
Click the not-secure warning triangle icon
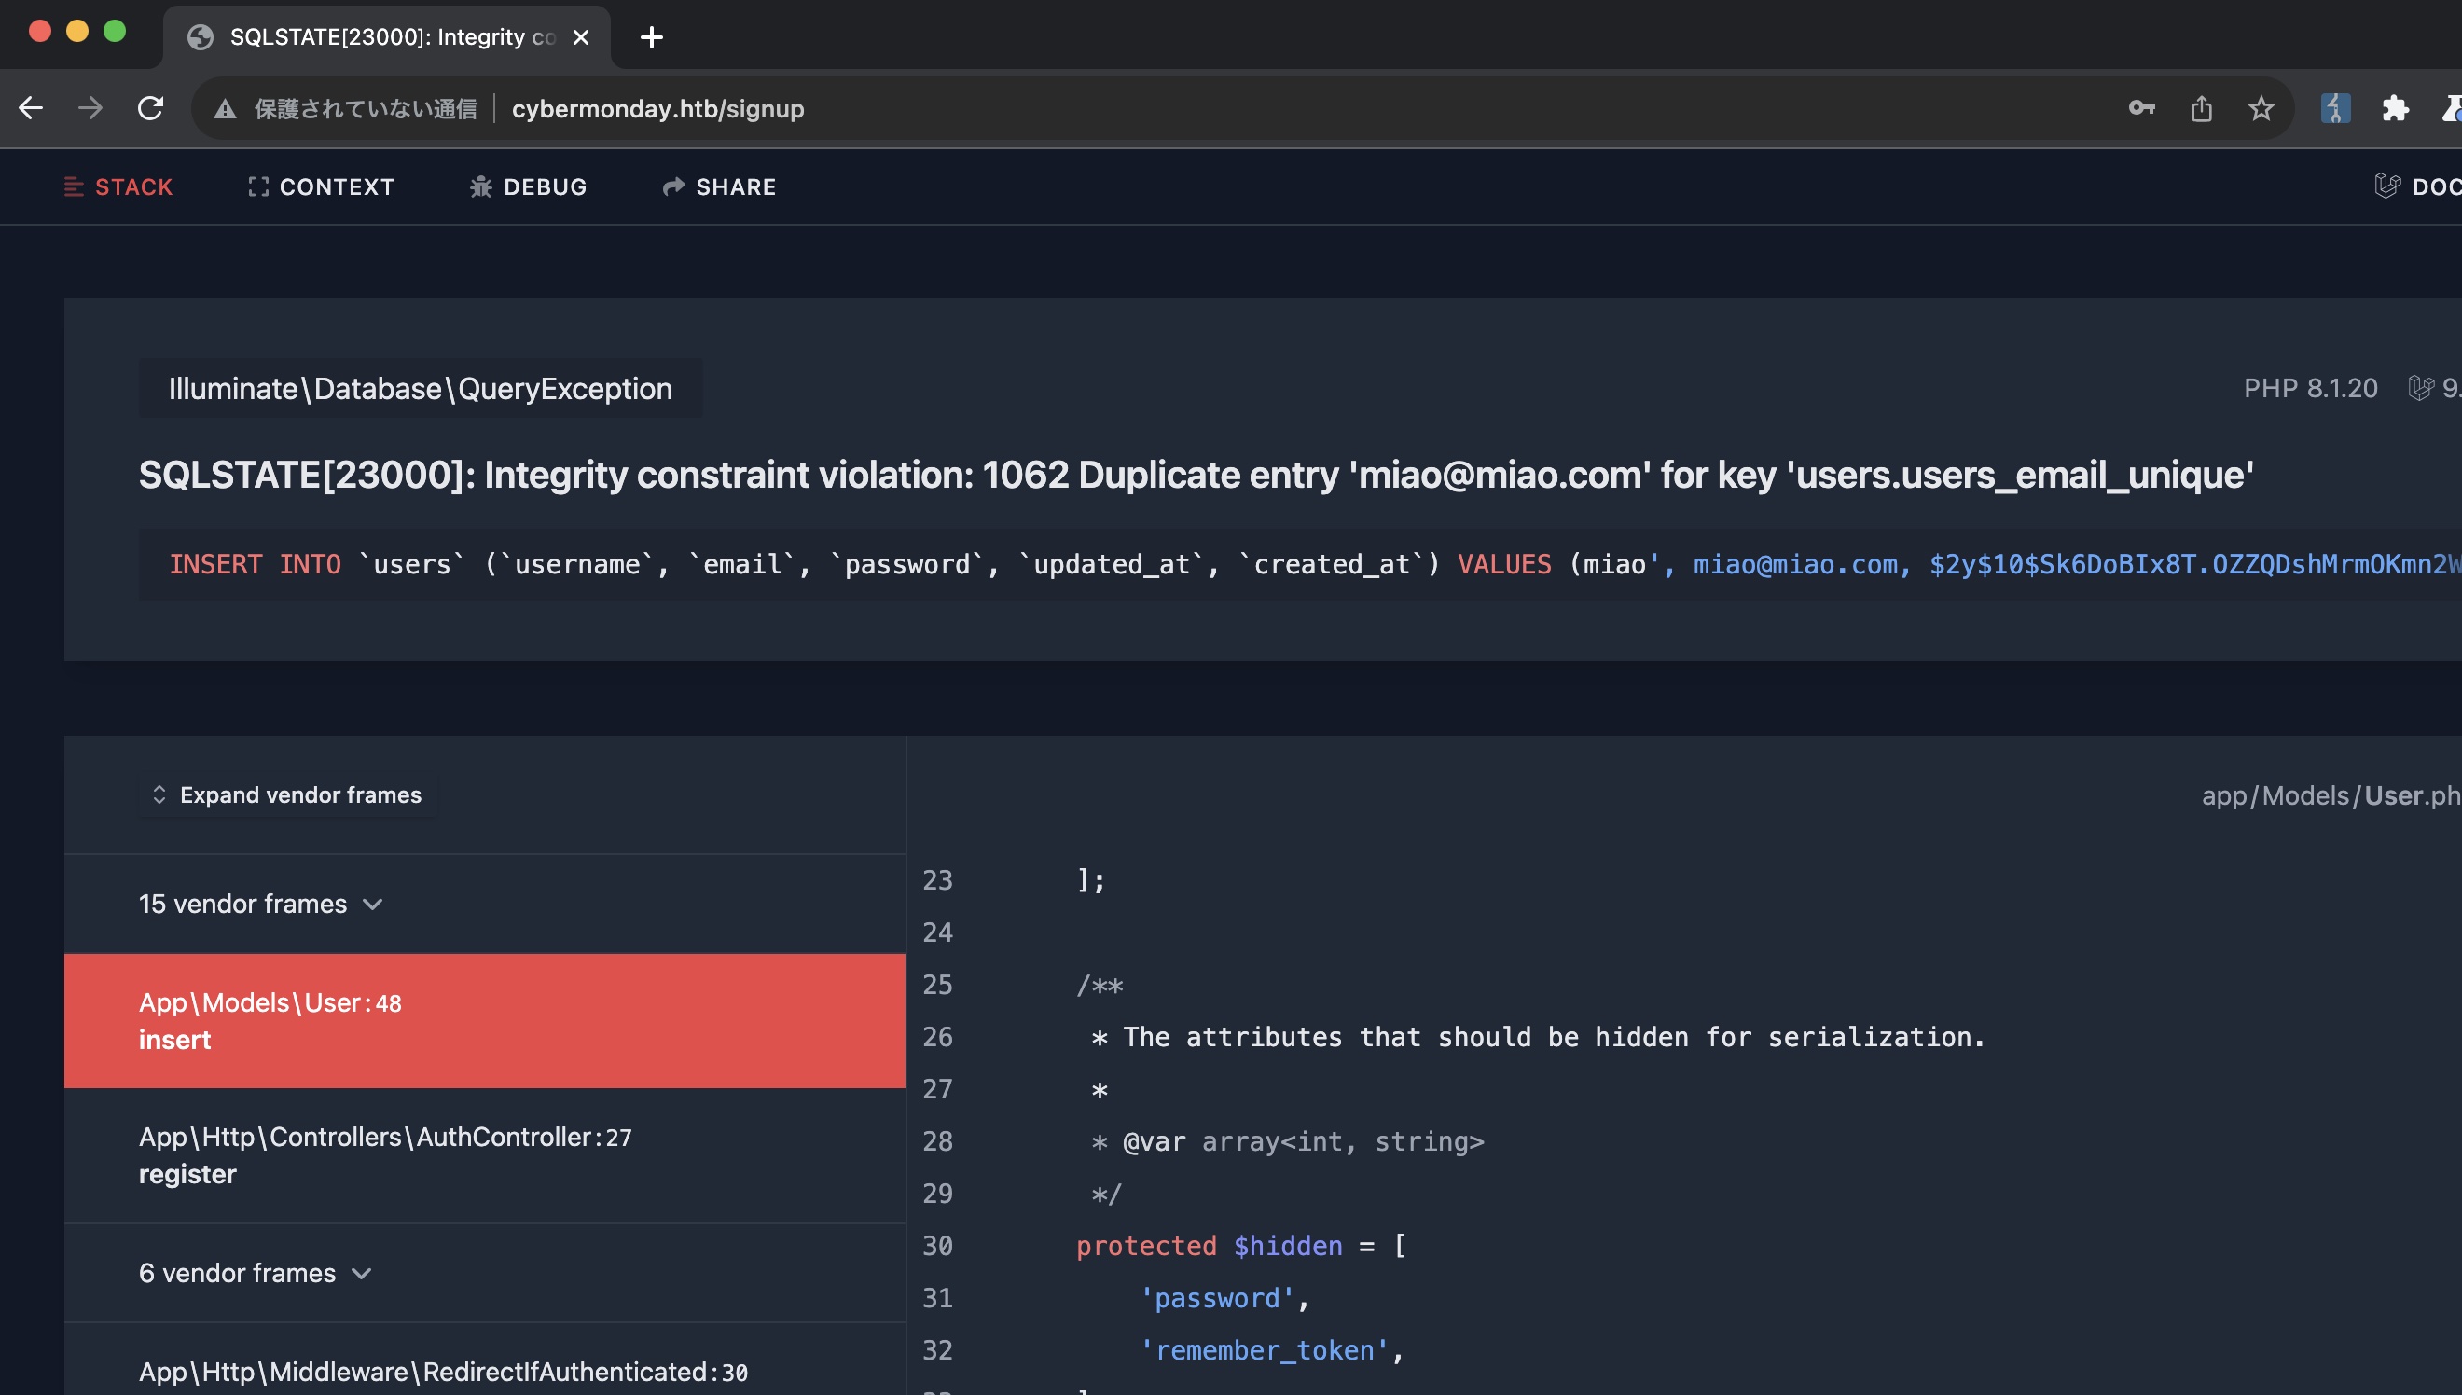[x=225, y=109]
